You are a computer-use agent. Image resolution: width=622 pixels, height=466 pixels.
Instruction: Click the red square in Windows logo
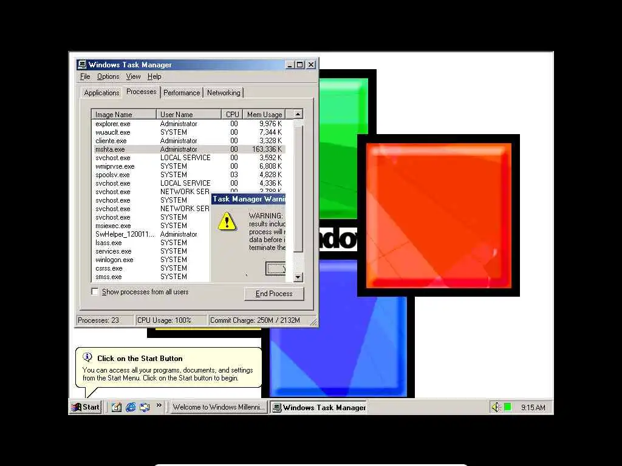point(439,215)
